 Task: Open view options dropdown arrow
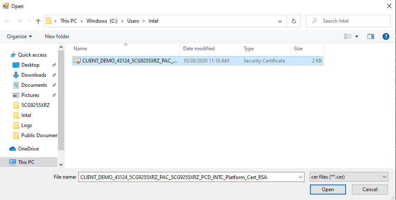[357, 36]
